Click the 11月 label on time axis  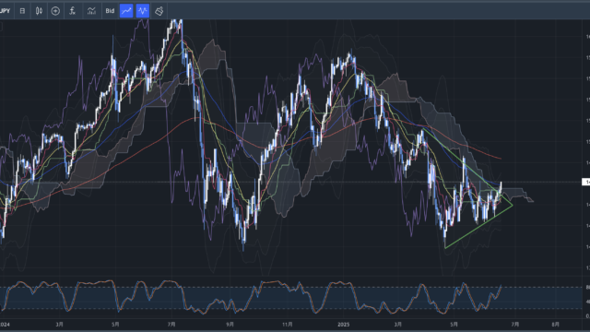[287, 324]
